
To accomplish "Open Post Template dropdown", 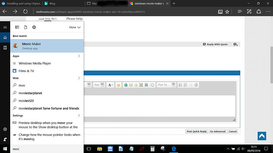I will click(x=166, y=85).
